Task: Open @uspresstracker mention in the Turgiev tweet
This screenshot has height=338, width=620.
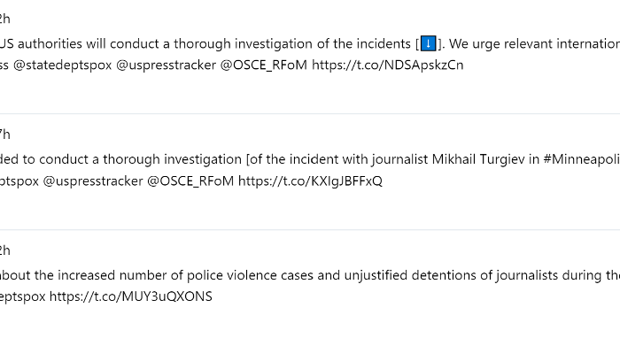Action: [x=92, y=181]
